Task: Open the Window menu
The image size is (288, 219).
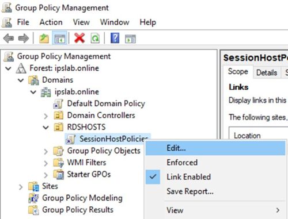Action: click(x=115, y=22)
